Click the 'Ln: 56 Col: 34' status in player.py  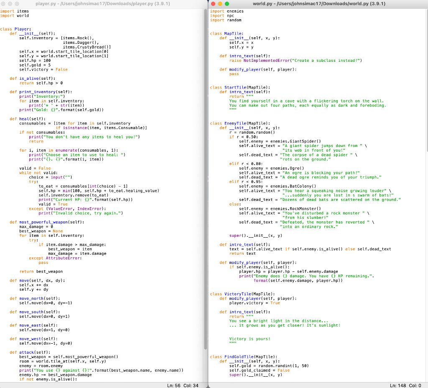pos(183,385)
